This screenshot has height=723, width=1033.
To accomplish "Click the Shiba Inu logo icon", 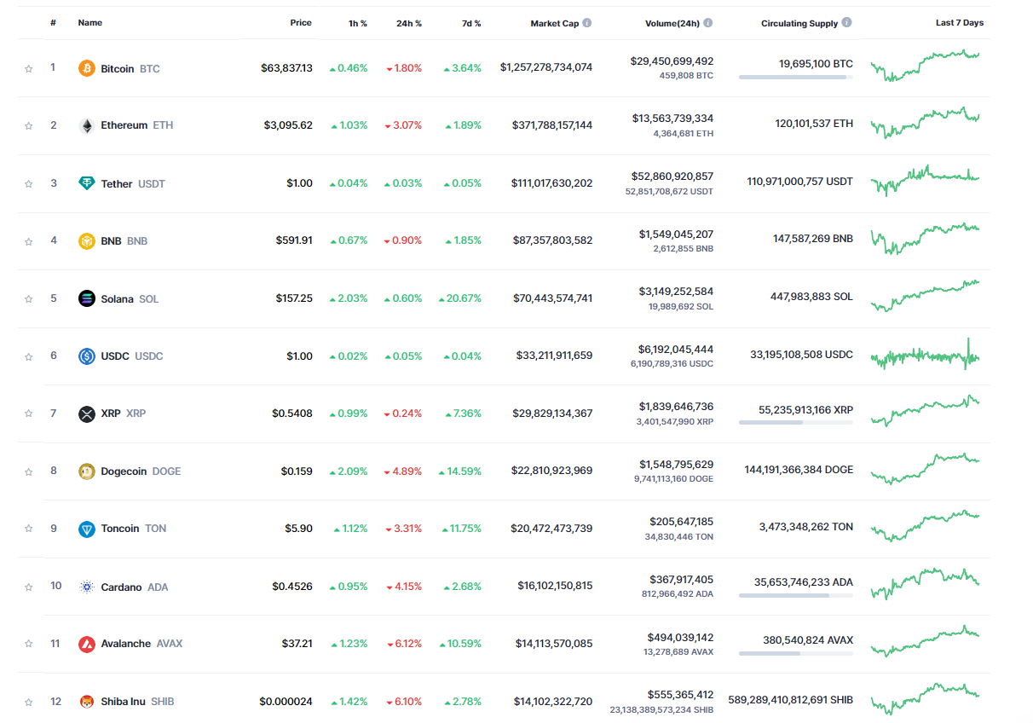I will 86,702.
